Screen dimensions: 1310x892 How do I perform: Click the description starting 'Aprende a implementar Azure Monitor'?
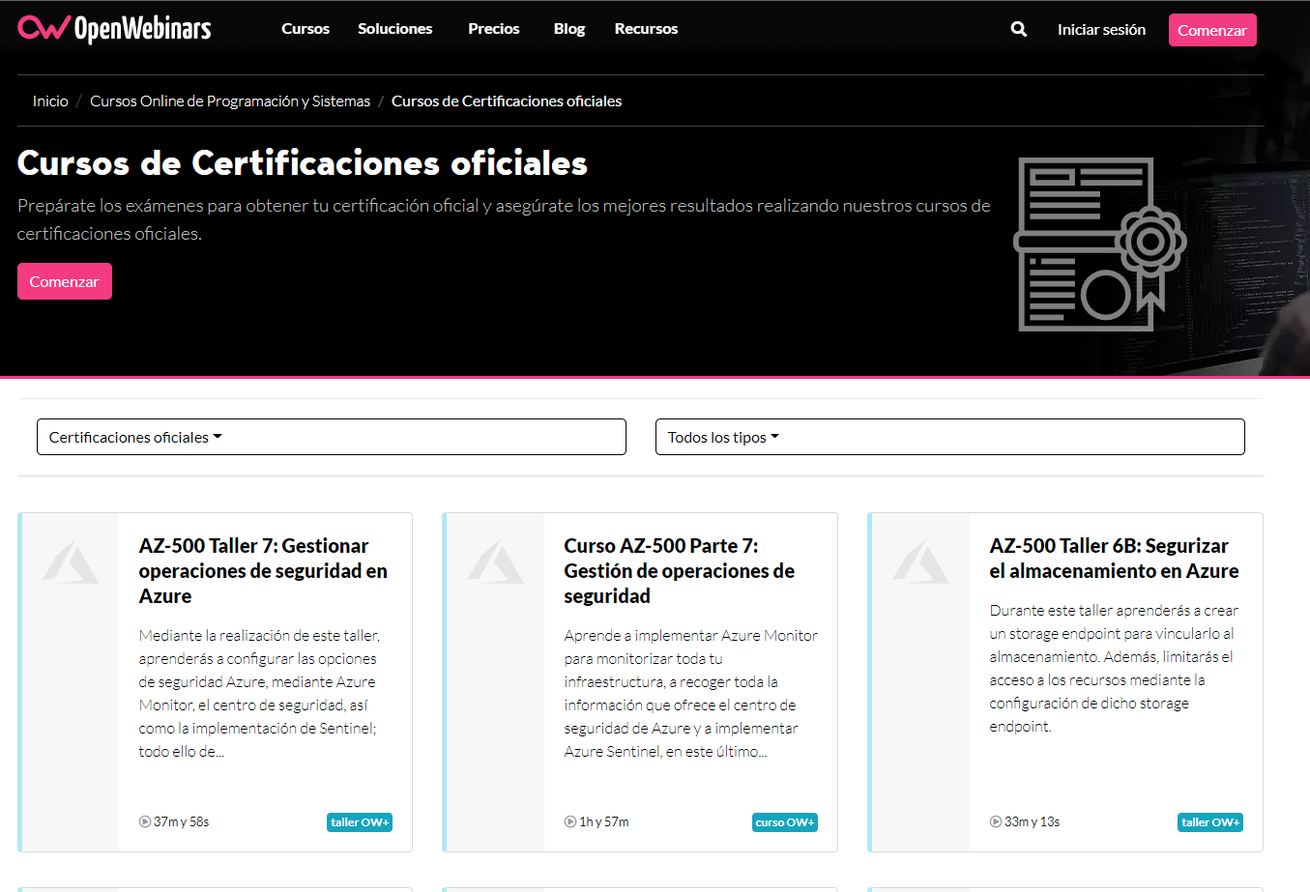(x=691, y=693)
